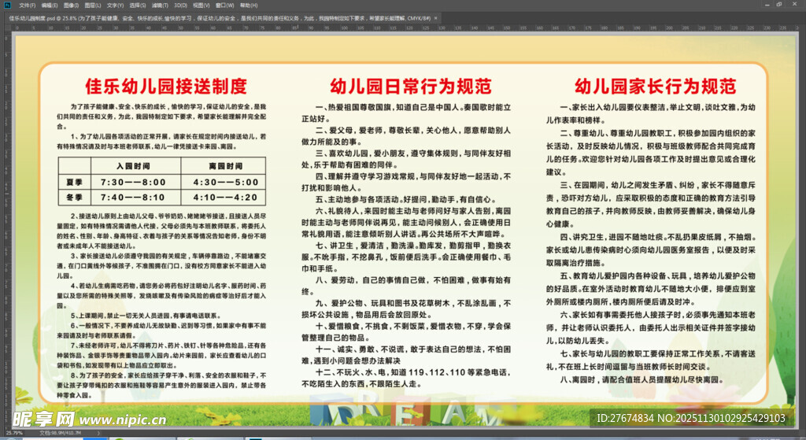Open the 帮助(H) menu
This screenshot has width=806, height=440.
pos(248,6)
